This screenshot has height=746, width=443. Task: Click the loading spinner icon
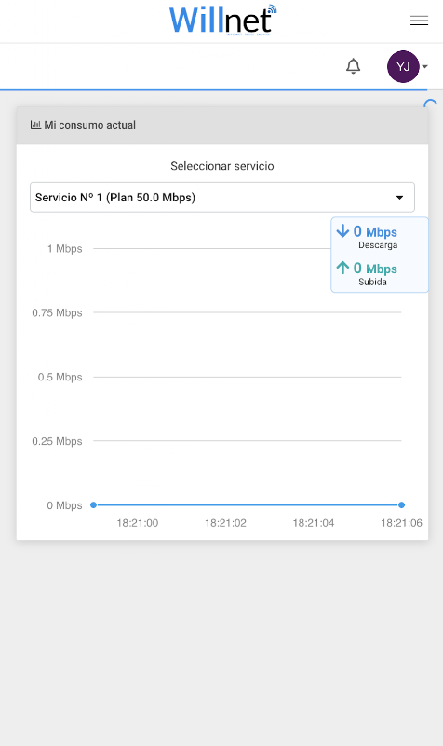pyautogui.click(x=430, y=104)
